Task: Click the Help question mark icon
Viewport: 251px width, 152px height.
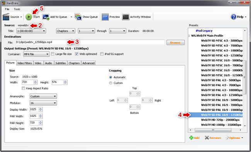Action: (x=233, y=17)
